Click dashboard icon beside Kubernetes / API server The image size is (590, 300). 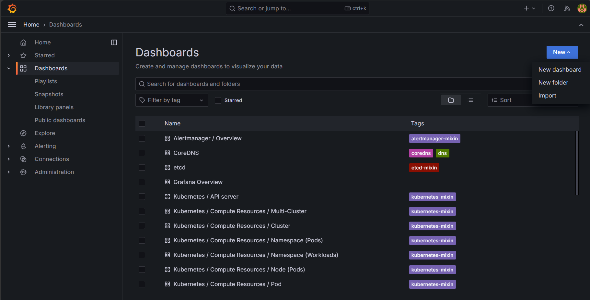pos(168,197)
